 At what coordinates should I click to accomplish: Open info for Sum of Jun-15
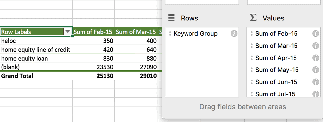pyautogui.click(x=316, y=82)
